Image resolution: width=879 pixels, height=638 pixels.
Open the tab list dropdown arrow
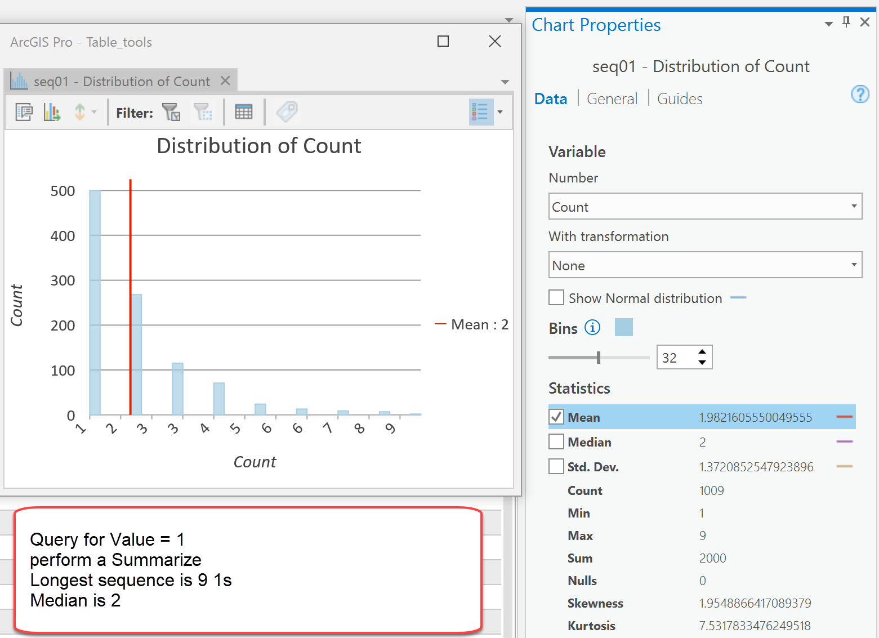(505, 82)
